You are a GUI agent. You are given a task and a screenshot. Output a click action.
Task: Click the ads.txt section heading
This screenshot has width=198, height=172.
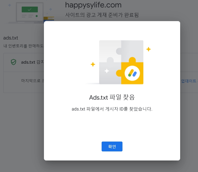point(11,38)
